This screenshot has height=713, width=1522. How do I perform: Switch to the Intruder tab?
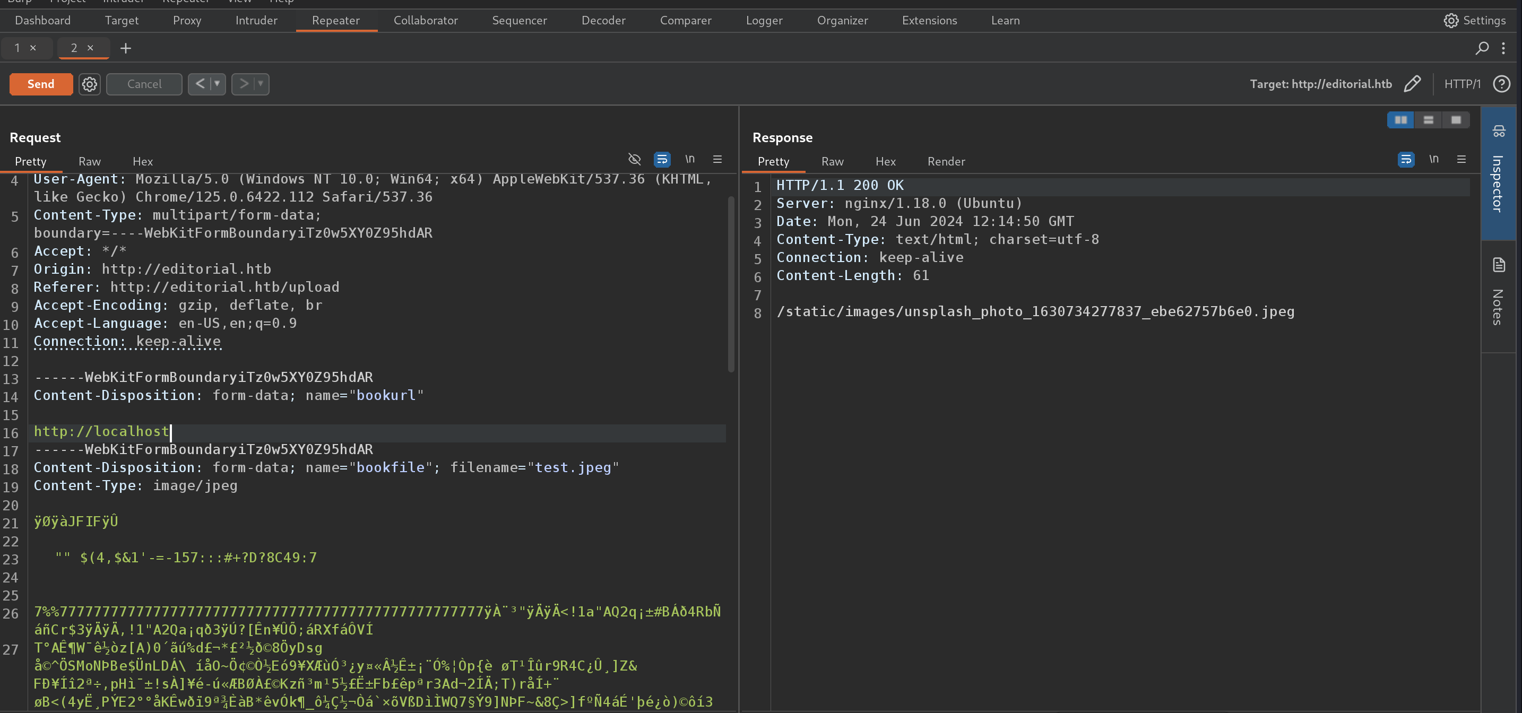tap(256, 21)
